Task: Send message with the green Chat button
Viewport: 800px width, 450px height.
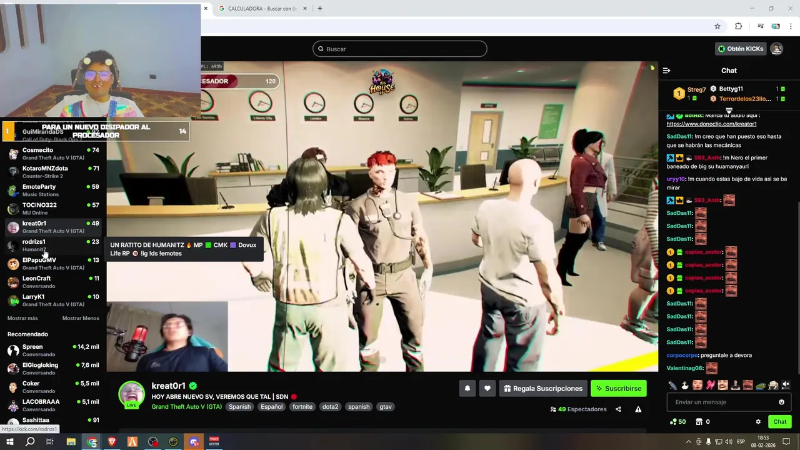Action: [780, 422]
